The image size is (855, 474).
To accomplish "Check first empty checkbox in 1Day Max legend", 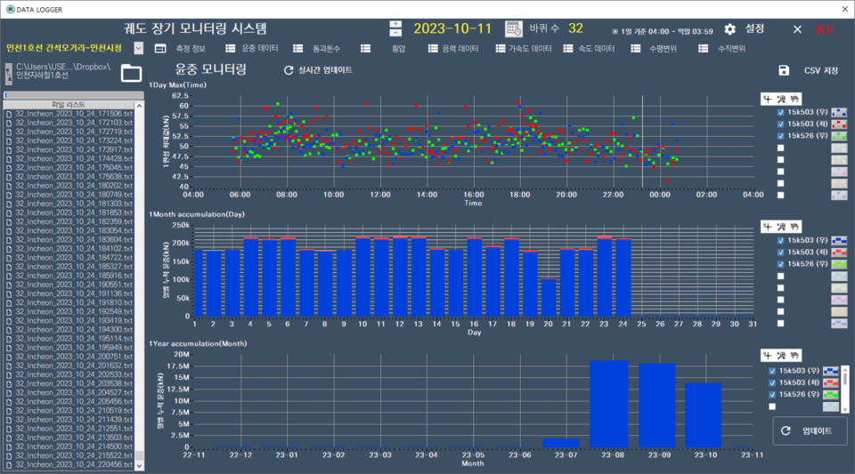I will (781, 148).
